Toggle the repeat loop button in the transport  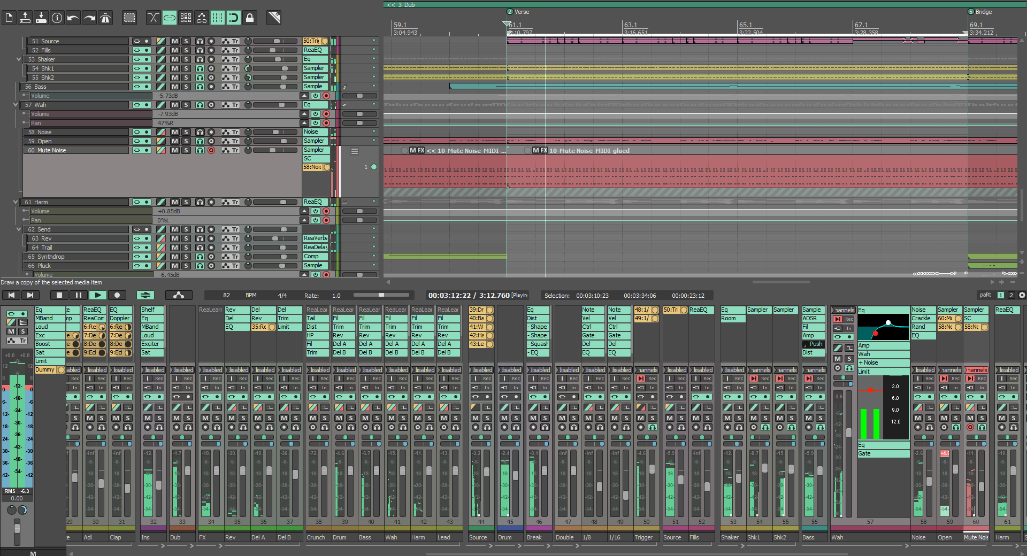tap(145, 295)
